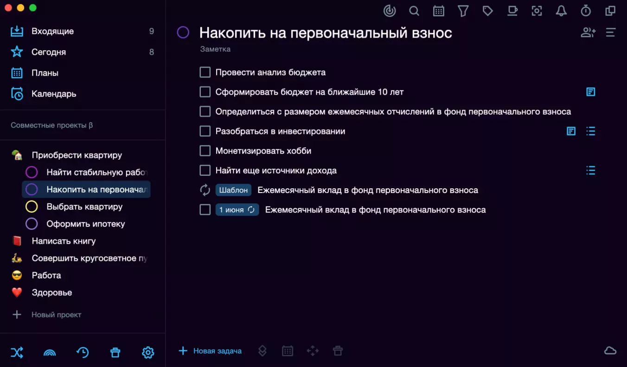The image size is (627, 367).
Task: Open the calendar grid icon in top toolbar
Action: pyautogui.click(x=439, y=11)
